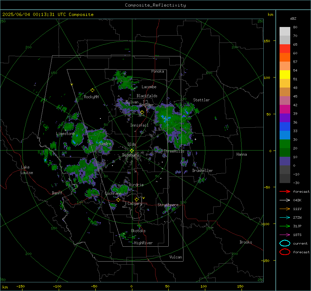Click the -150 bottom axis tick label
311x291 pixels.
point(20,286)
